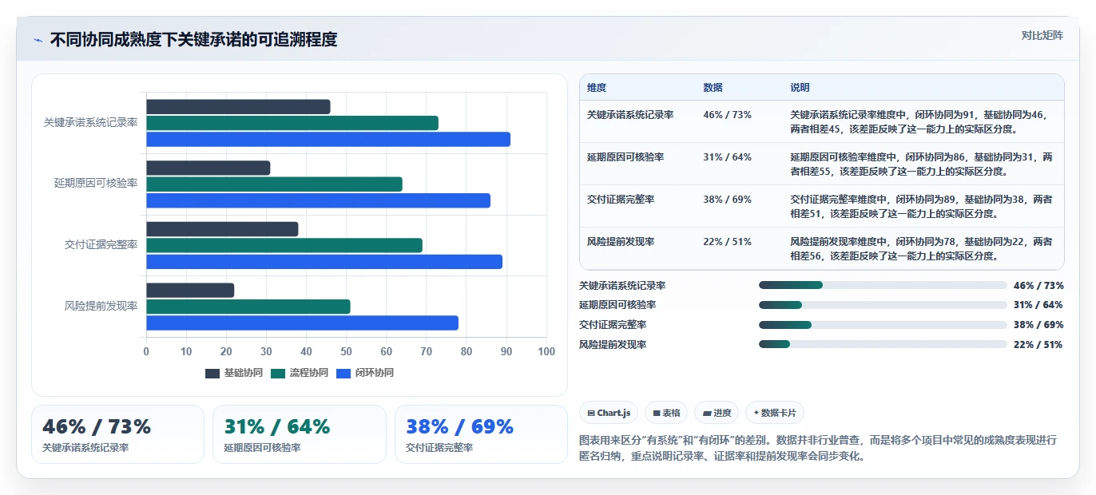Click the 交付证据完整率 chart axis label

click(x=101, y=245)
